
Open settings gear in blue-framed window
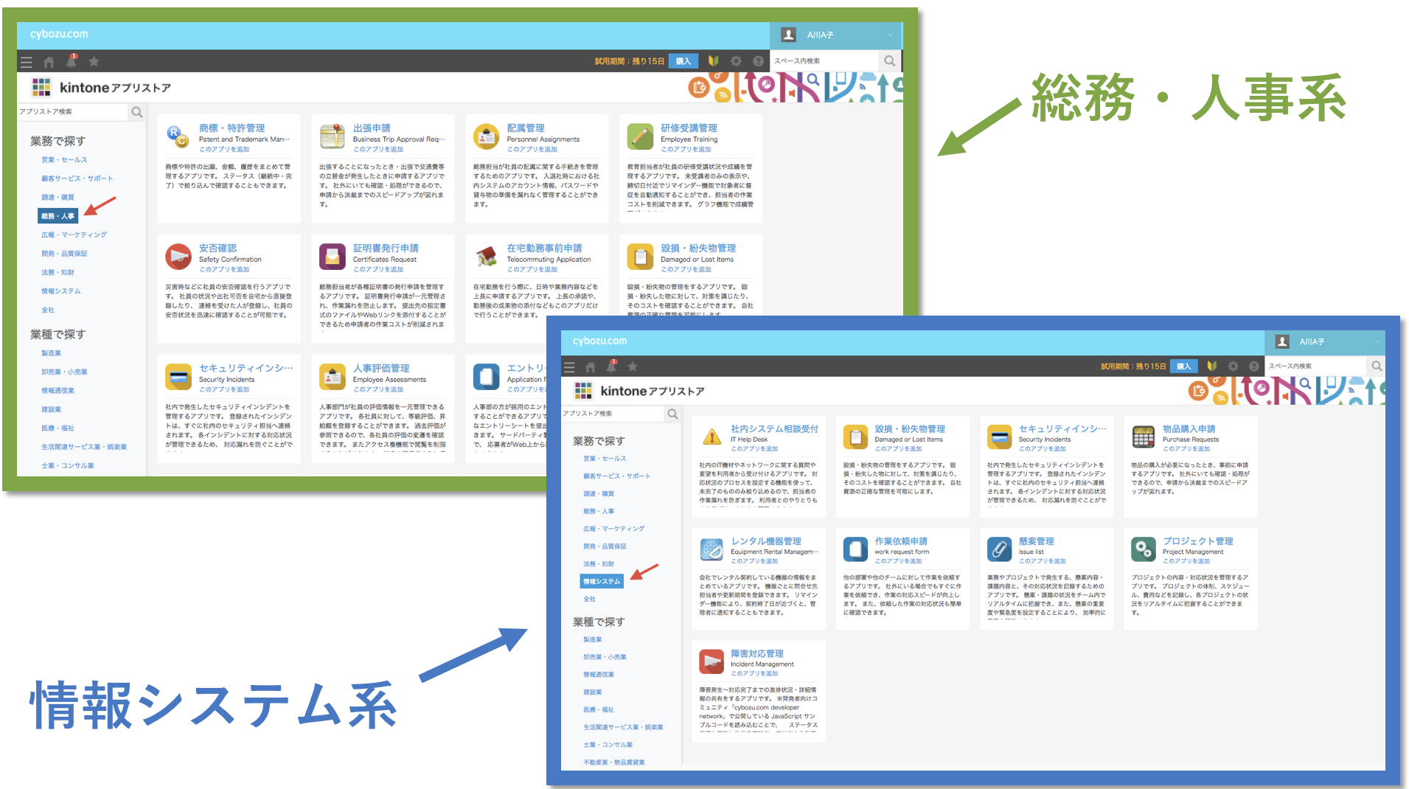pos(1233,366)
